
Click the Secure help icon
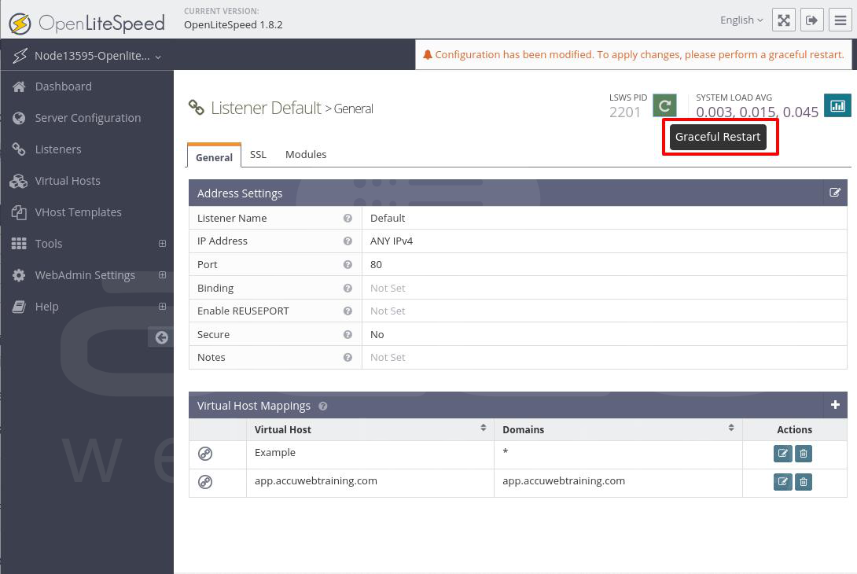pyautogui.click(x=348, y=334)
